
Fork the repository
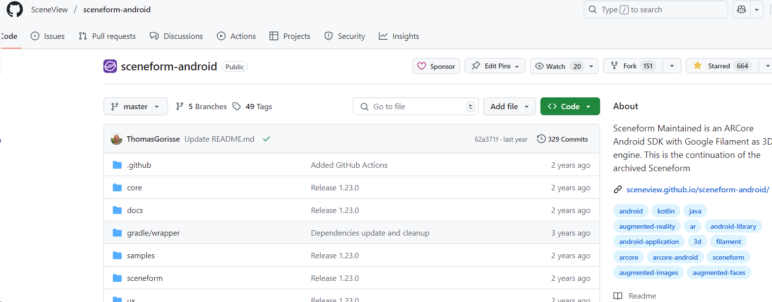point(633,66)
